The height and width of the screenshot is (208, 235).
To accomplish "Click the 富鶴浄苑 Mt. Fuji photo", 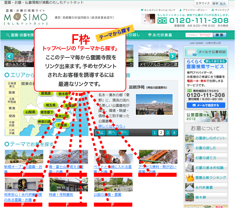I will [154, 105].
